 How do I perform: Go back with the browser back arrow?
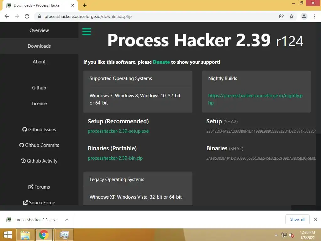pos(7,16)
